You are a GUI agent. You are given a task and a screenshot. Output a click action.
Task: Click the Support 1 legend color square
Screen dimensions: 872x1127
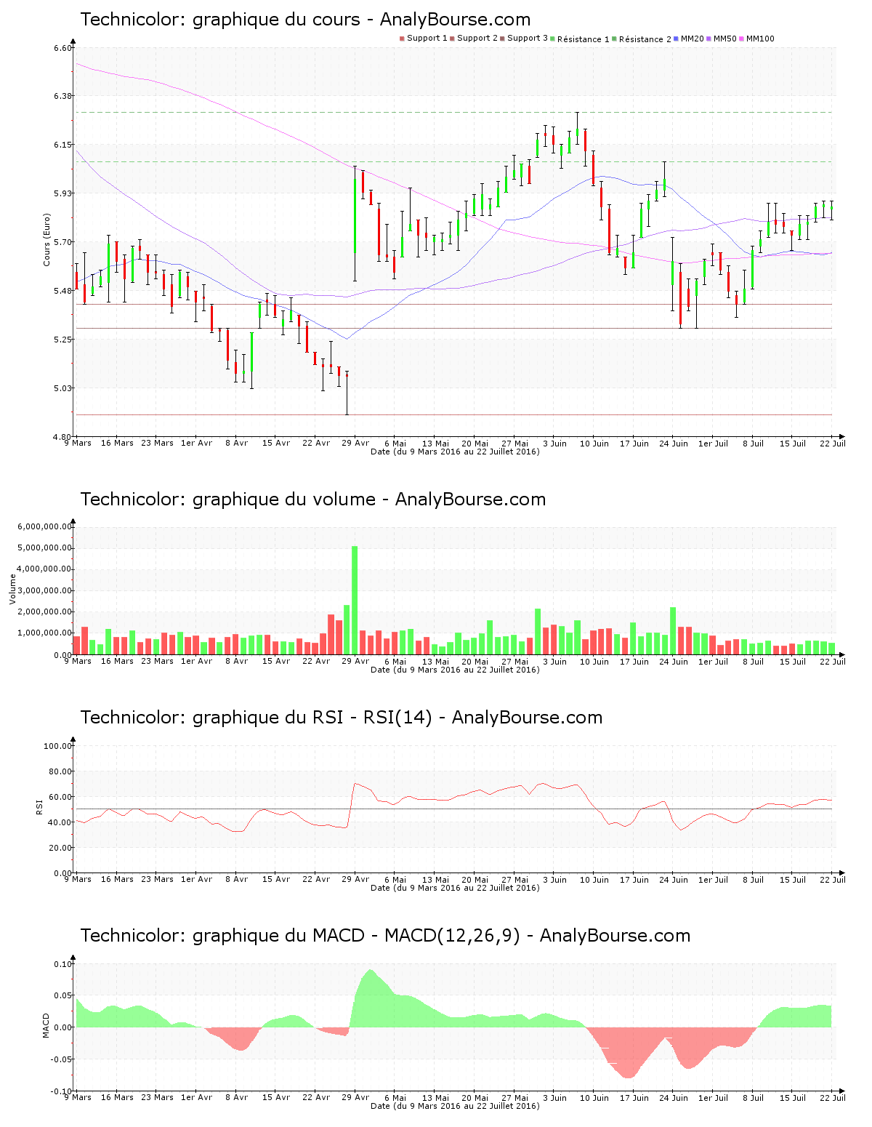[402, 39]
